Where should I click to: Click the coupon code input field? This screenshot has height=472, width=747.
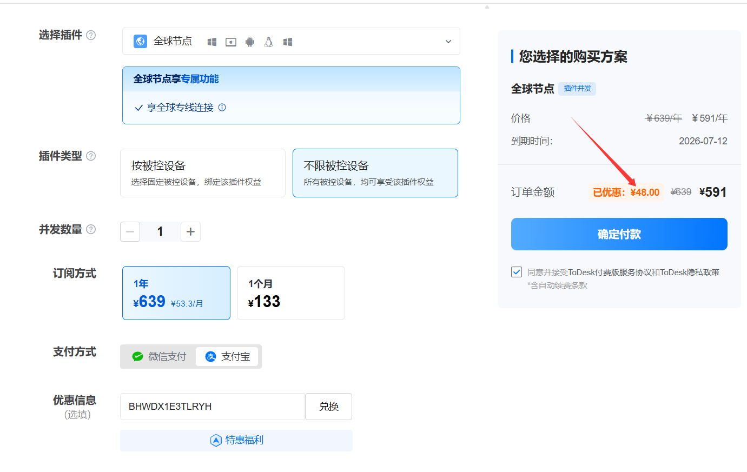(213, 407)
